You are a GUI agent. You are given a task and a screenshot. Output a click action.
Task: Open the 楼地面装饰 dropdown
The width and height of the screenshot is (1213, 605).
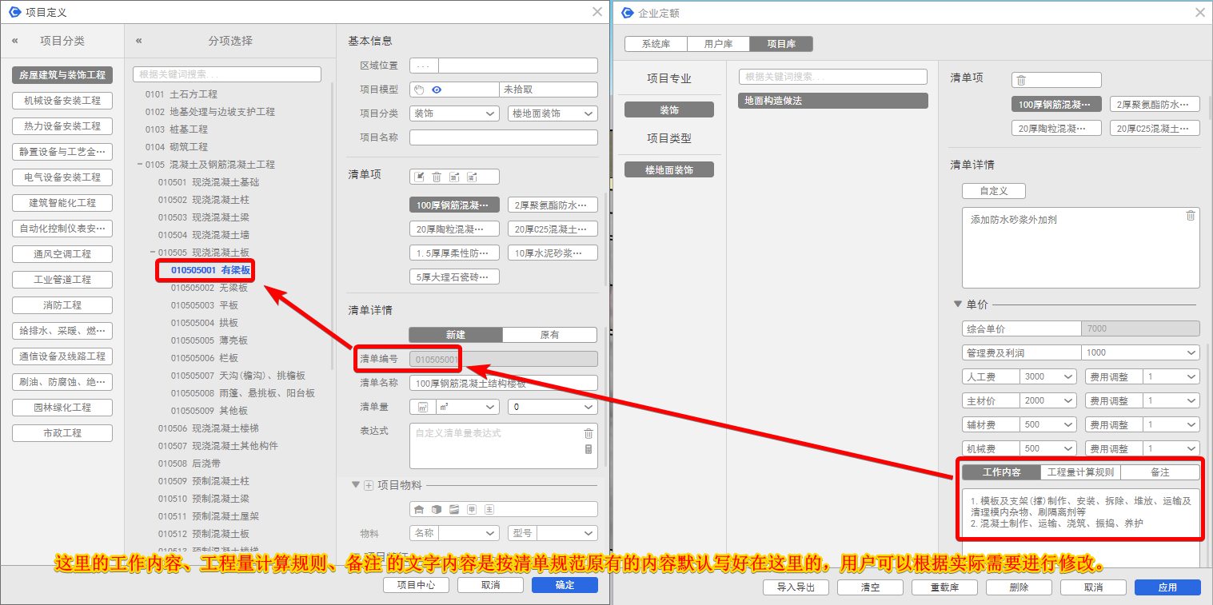point(553,113)
